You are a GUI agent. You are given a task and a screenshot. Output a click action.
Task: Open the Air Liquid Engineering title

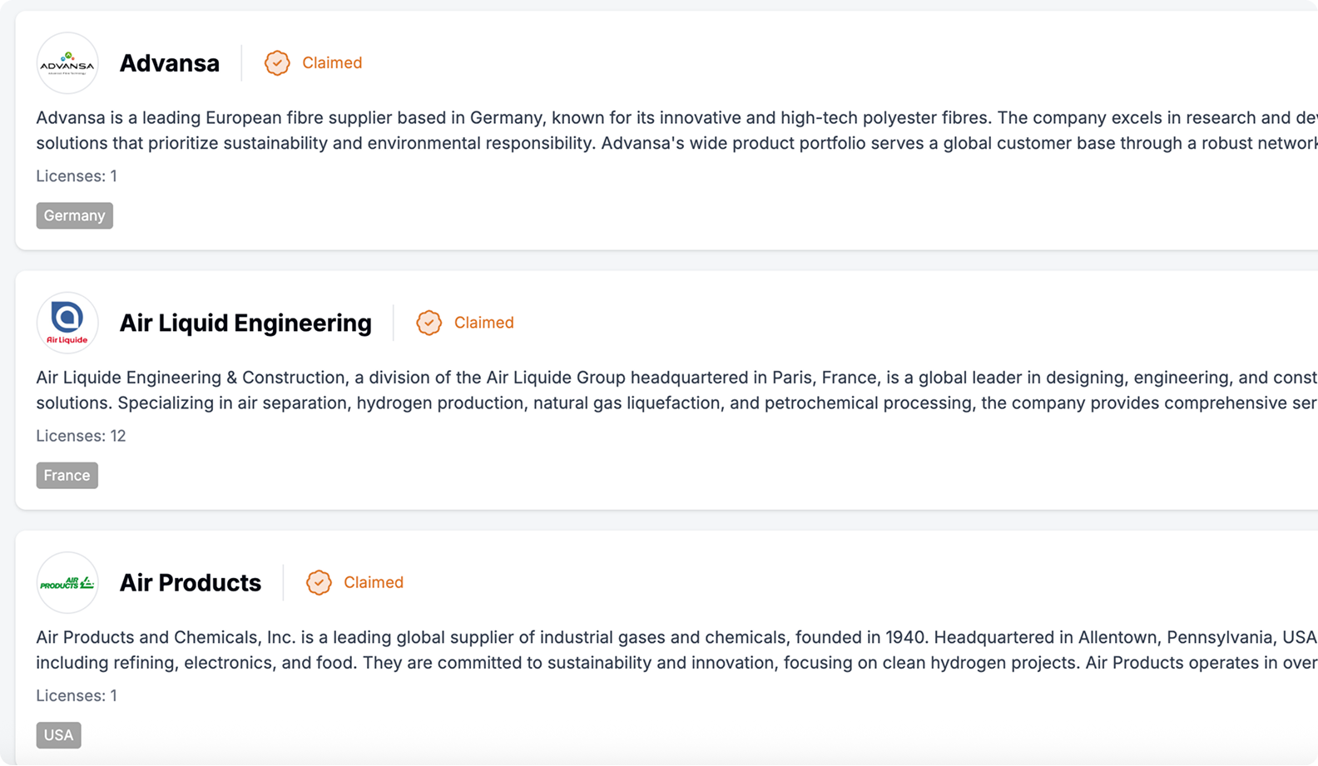tap(245, 323)
